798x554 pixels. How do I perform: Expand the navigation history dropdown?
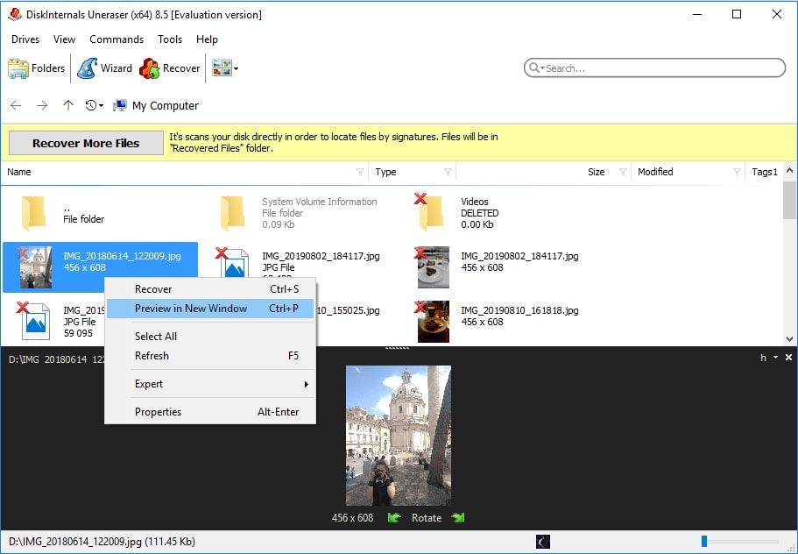coord(95,105)
